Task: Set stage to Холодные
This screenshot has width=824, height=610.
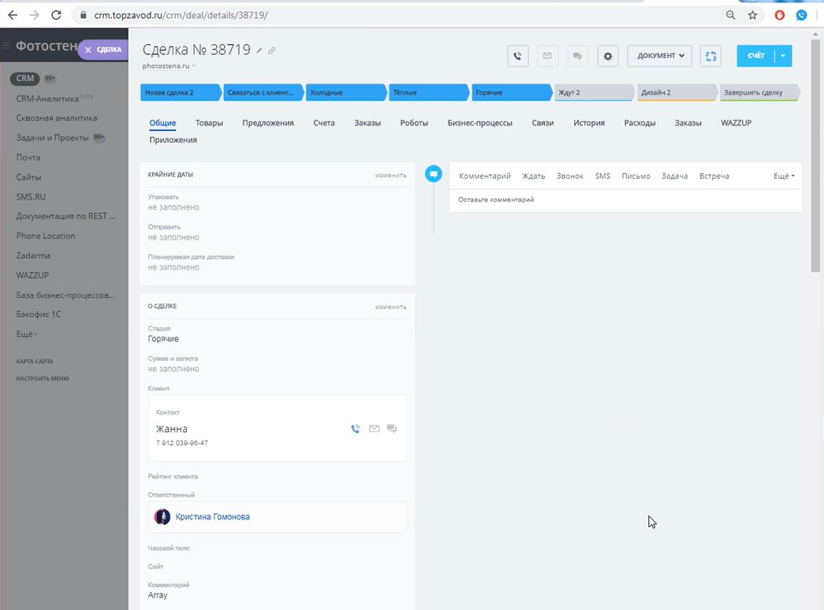Action: [x=346, y=92]
